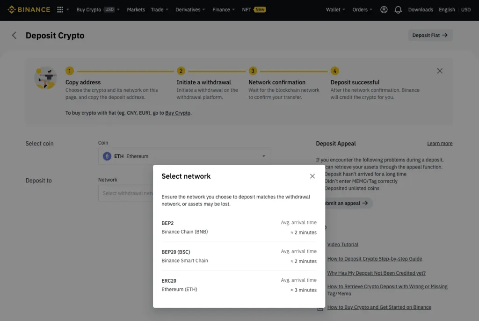Viewport: 479px width, 321px height.
Task: Expand the Trade menu
Action: (160, 9)
